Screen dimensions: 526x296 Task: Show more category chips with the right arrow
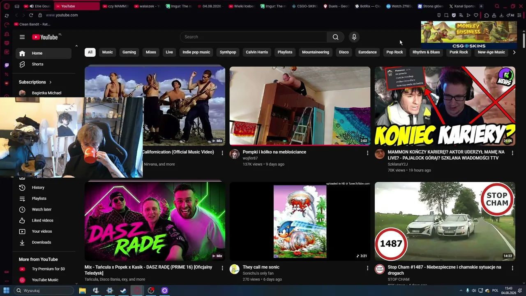pos(514,52)
